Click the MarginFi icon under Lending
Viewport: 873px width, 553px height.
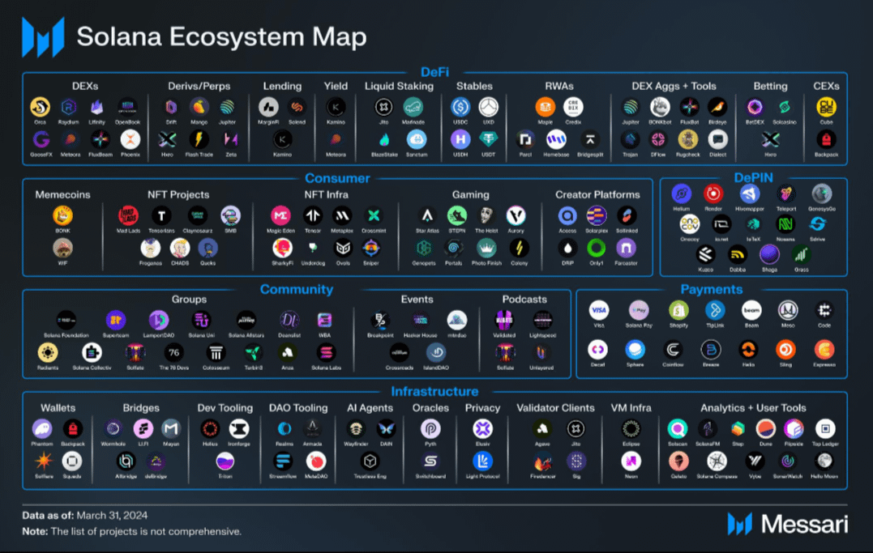pyautogui.click(x=268, y=107)
